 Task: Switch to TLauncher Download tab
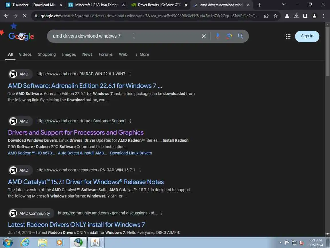(x=34, y=5)
